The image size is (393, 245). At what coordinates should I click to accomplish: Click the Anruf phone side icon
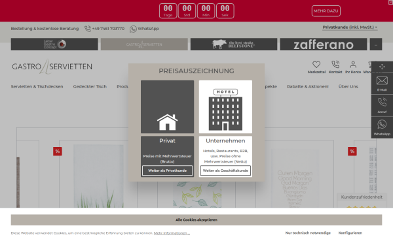(382, 103)
